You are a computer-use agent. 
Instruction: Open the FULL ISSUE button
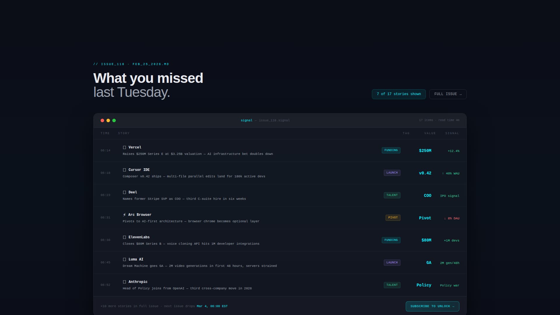click(448, 94)
